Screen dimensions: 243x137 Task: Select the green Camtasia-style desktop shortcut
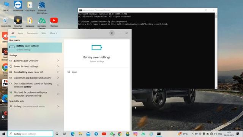[x=42, y=23]
